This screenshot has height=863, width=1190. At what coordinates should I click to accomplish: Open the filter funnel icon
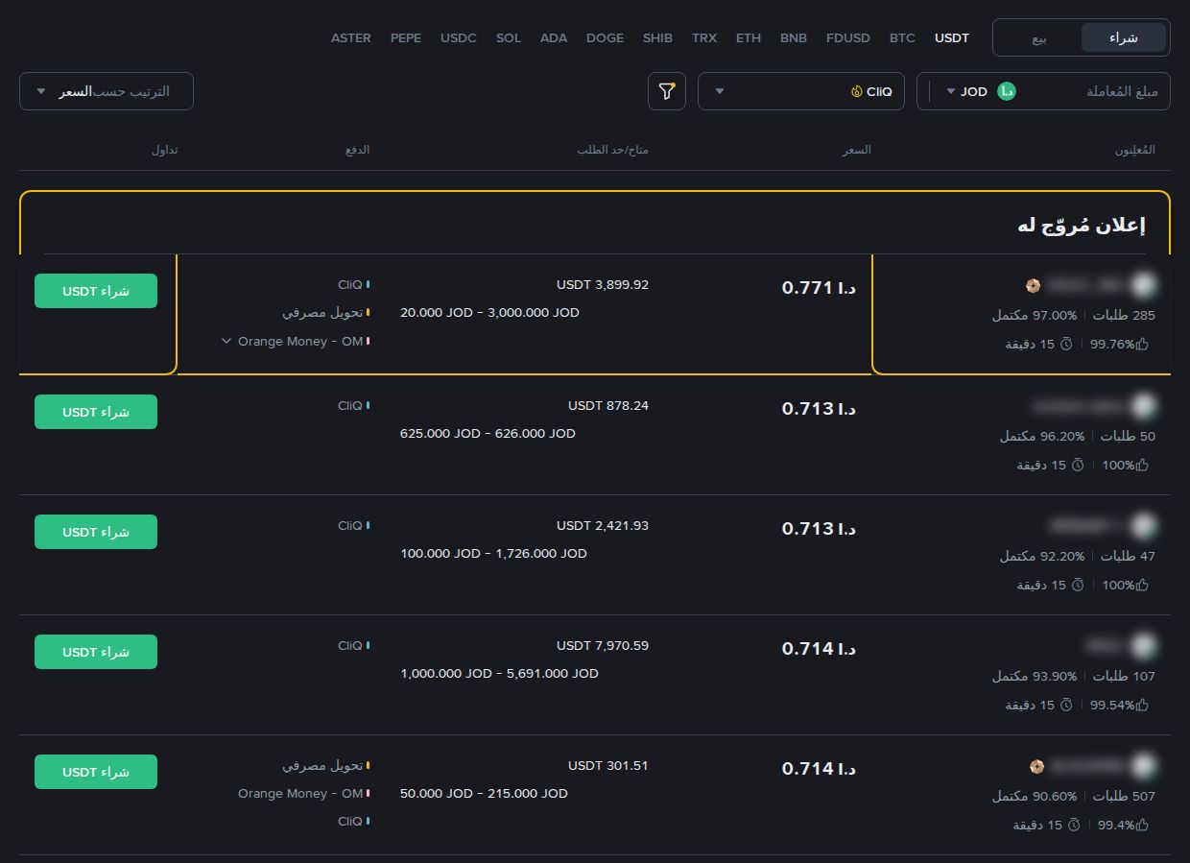click(x=667, y=91)
